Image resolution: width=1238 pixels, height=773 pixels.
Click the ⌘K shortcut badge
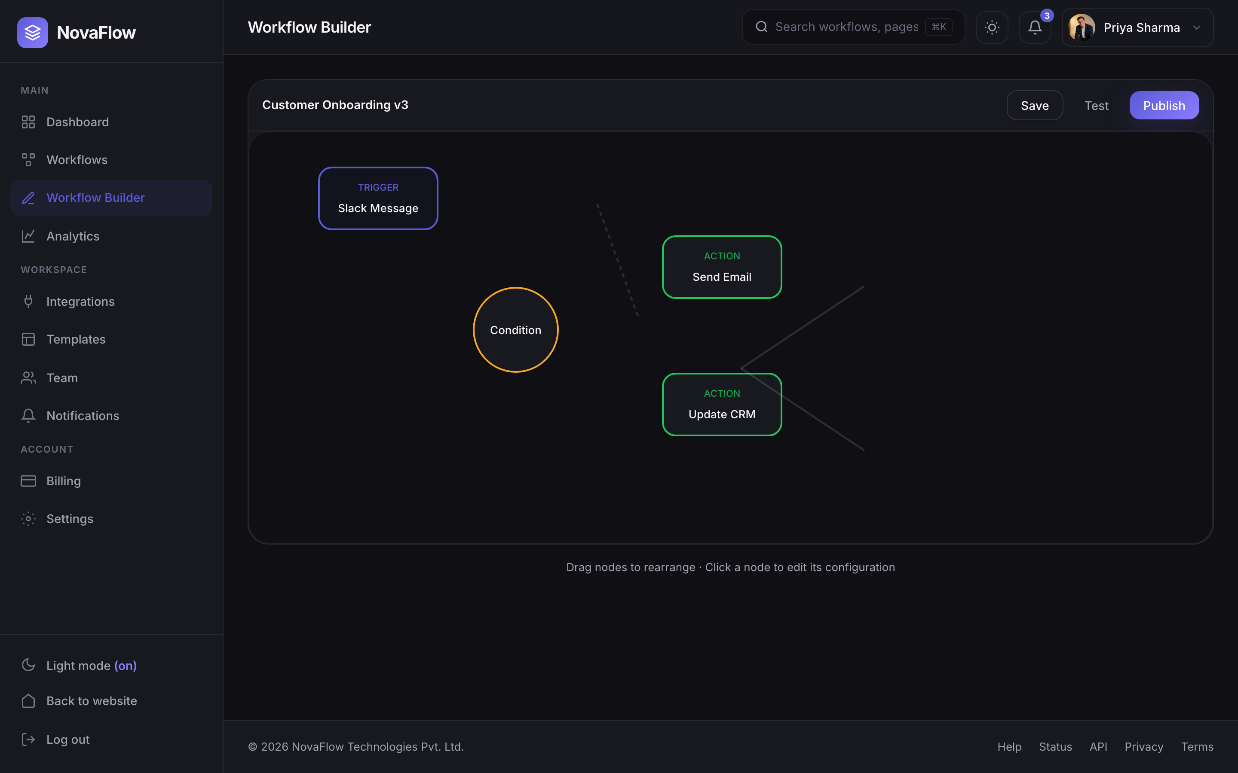(939, 27)
